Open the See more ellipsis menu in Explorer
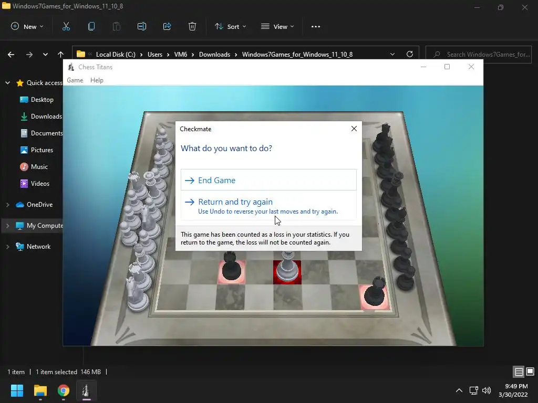538x403 pixels. (x=316, y=26)
